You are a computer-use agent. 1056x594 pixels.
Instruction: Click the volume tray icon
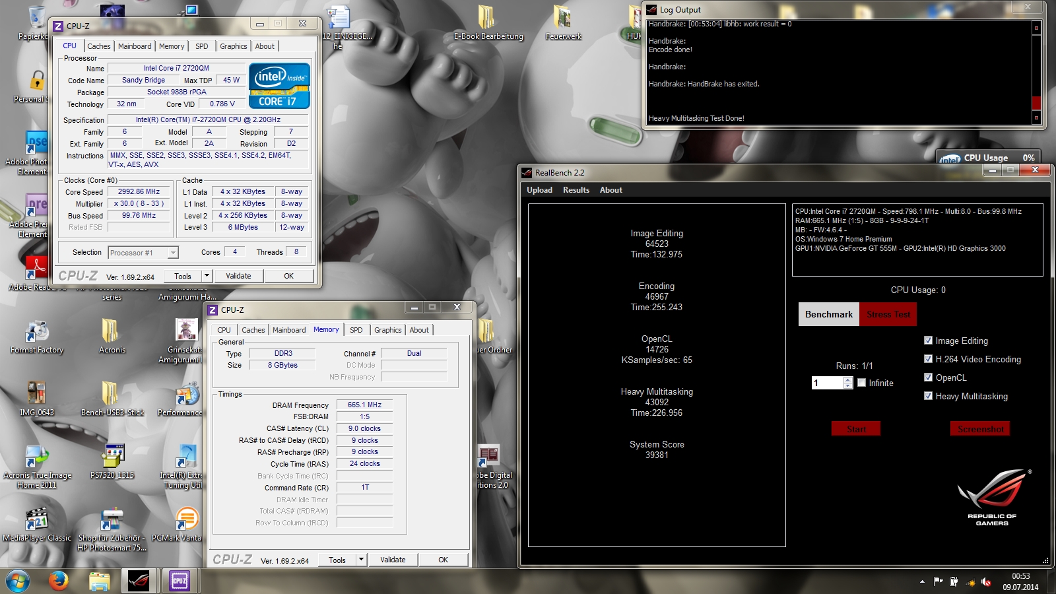(x=986, y=581)
